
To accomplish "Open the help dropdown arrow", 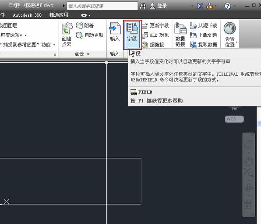I will (235, 6).
